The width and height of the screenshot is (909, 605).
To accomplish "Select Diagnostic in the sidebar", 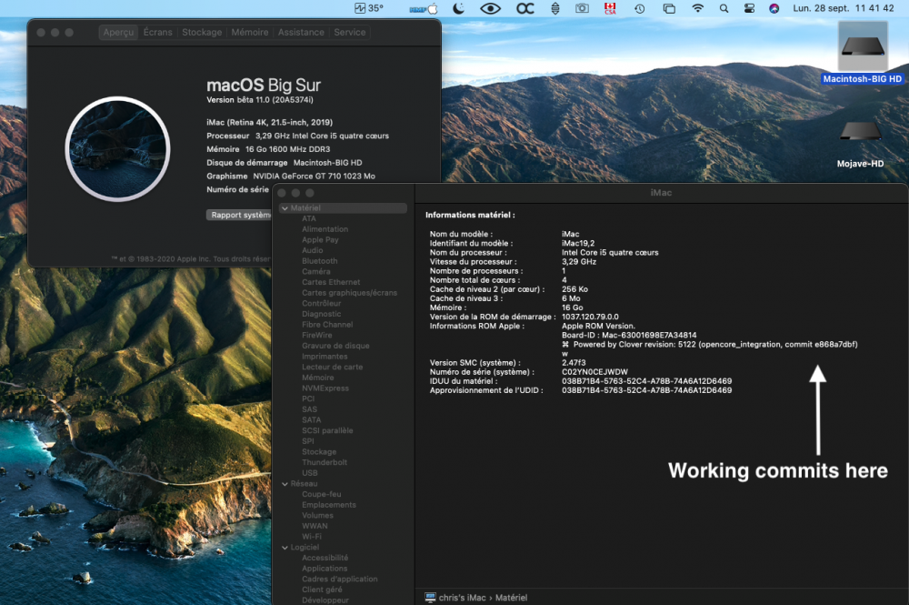I will pos(321,314).
